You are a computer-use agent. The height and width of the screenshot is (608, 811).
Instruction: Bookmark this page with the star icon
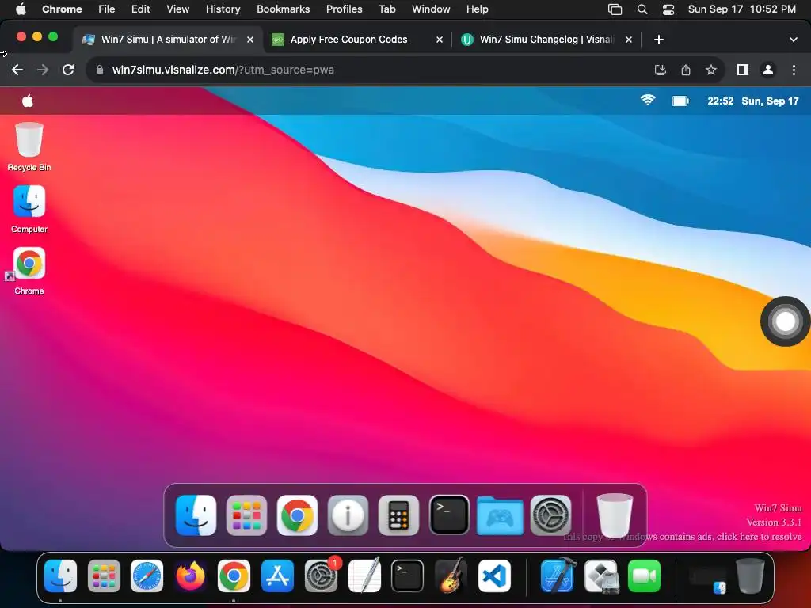click(711, 70)
